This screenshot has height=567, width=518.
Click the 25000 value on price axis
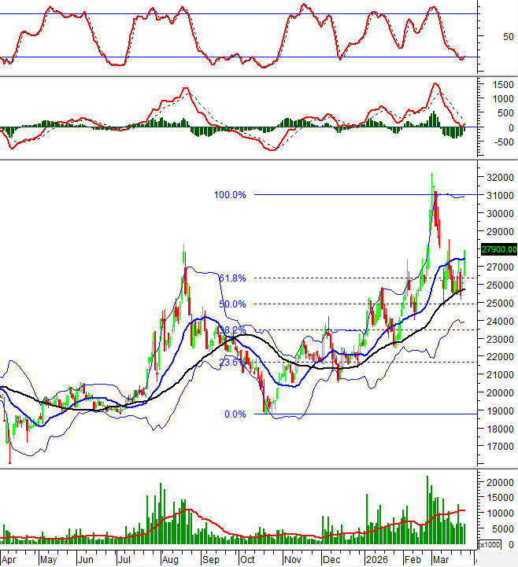498,304
